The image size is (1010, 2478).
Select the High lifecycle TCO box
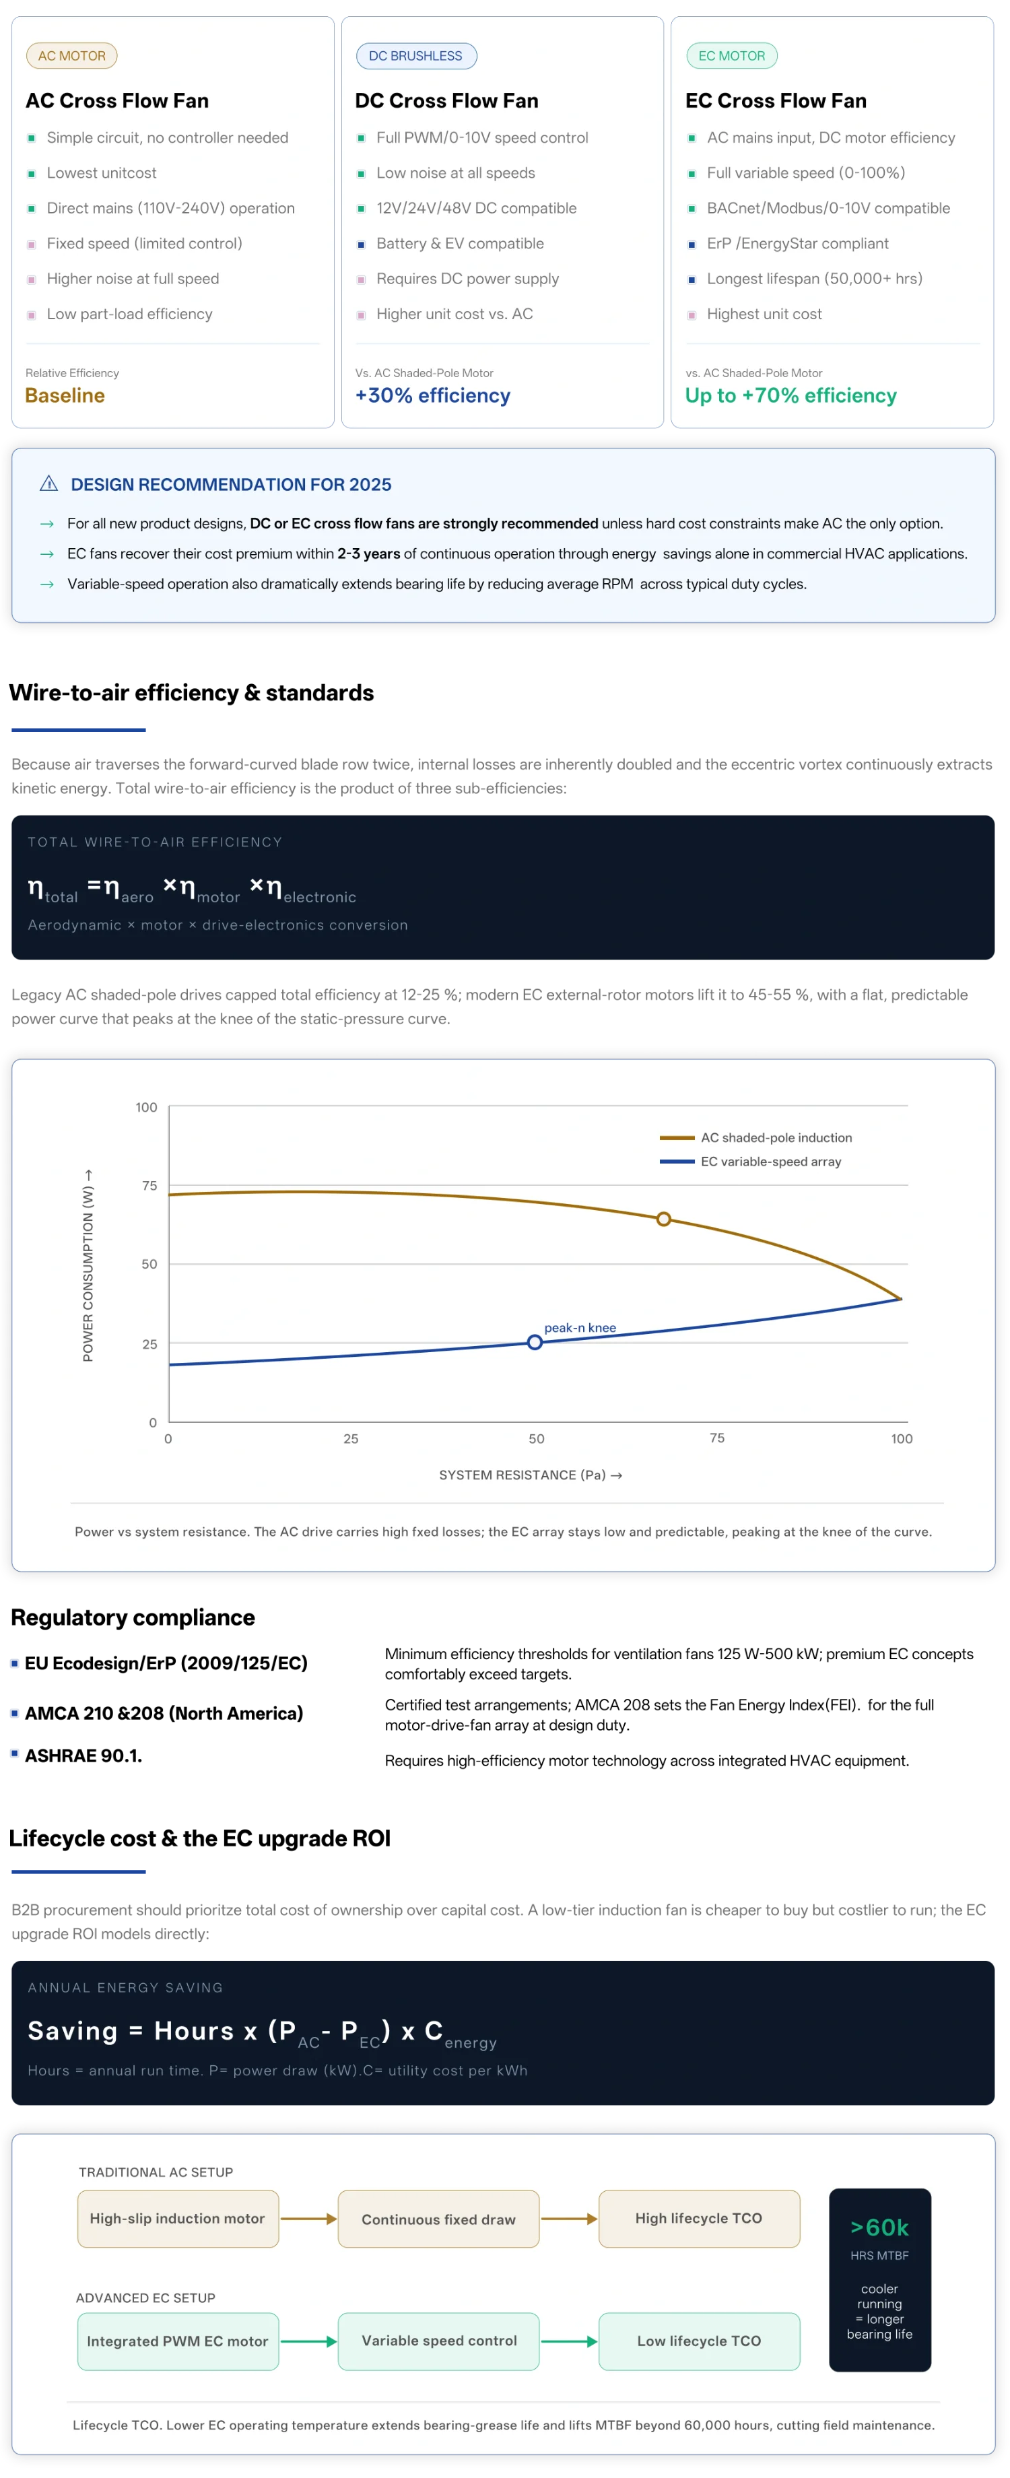click(700, 2218)
